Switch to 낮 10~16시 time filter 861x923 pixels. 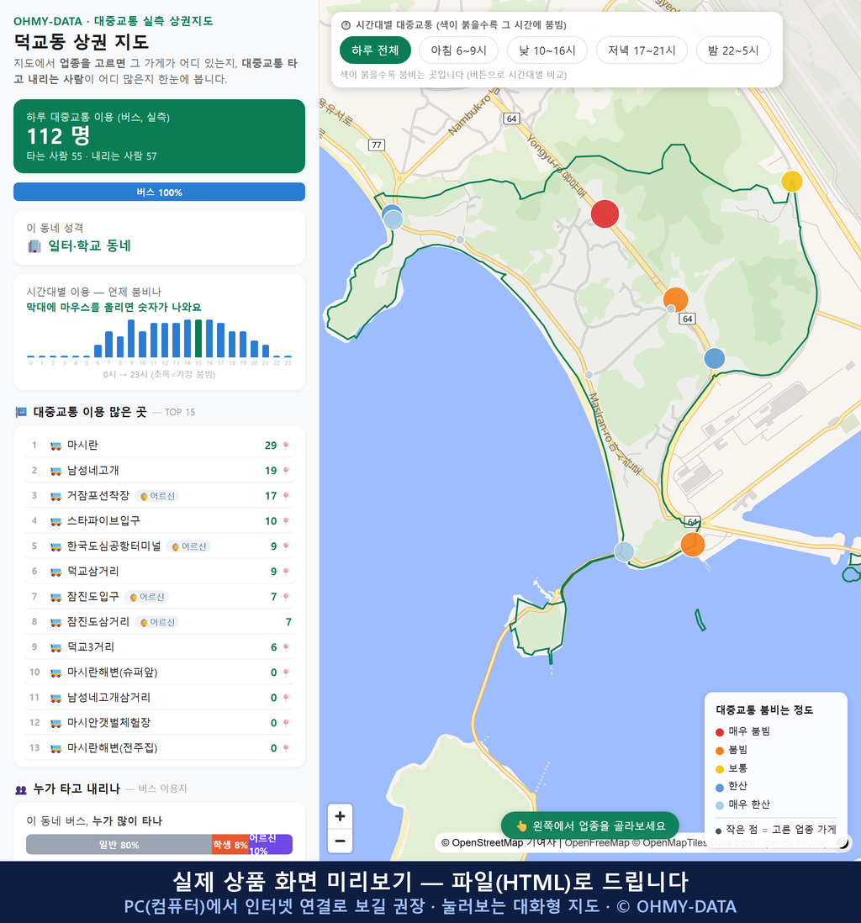[547, 50]
